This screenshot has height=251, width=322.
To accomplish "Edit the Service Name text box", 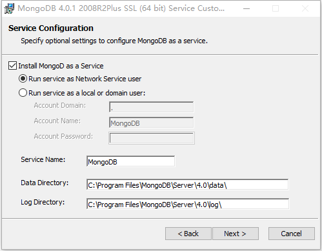I will (131, 161).
